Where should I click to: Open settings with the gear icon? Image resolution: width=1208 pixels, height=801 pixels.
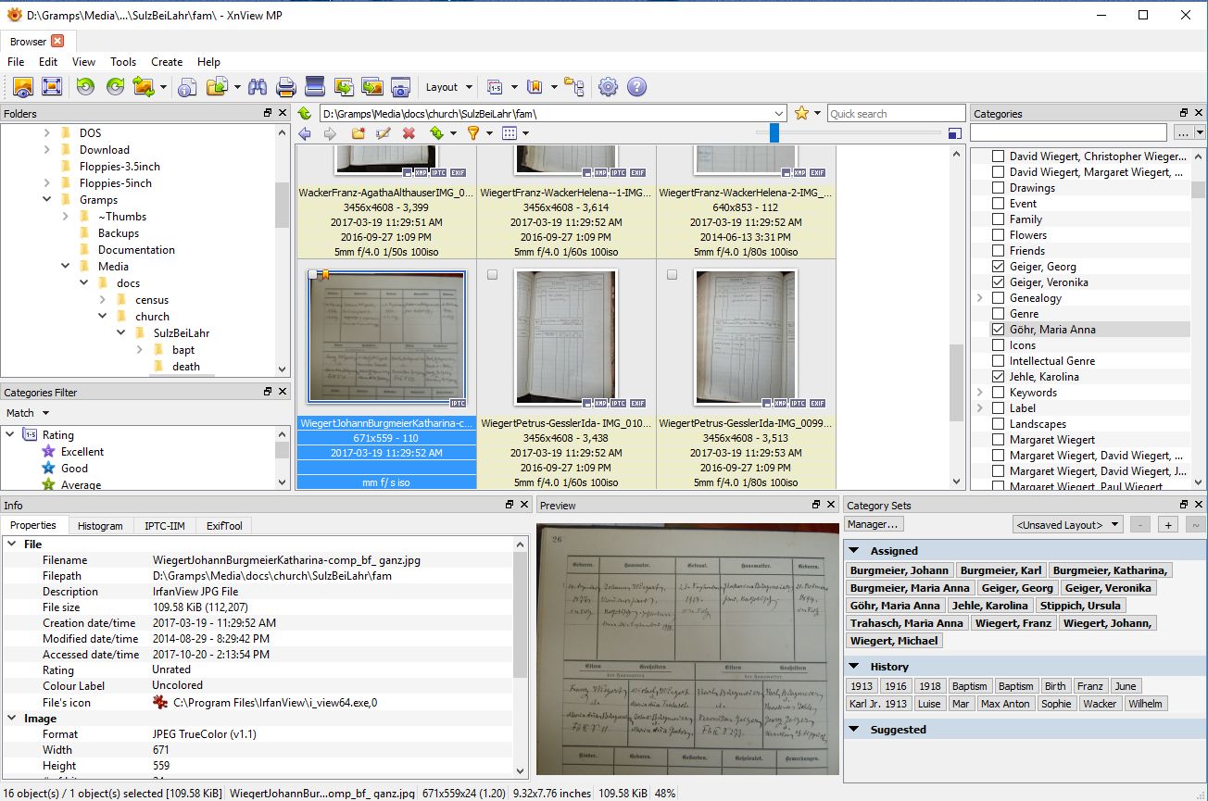point(608,87)
